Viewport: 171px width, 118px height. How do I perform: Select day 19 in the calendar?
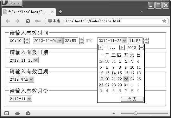(x=101, y=79)
